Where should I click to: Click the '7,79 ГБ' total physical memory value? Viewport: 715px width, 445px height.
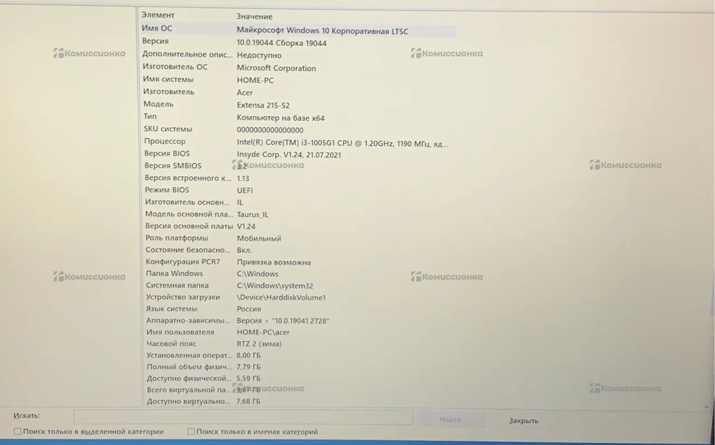[x=249, y=367]
